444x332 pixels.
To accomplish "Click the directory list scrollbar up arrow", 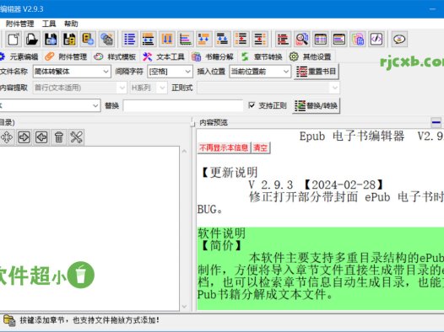I will pos(184,151).
